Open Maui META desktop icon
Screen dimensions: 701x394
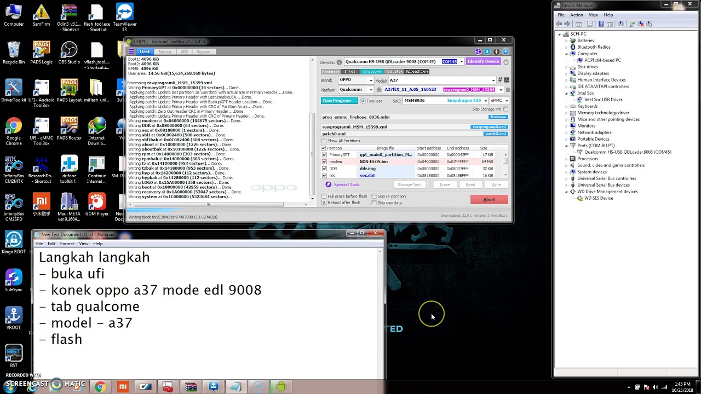(69, 207)
